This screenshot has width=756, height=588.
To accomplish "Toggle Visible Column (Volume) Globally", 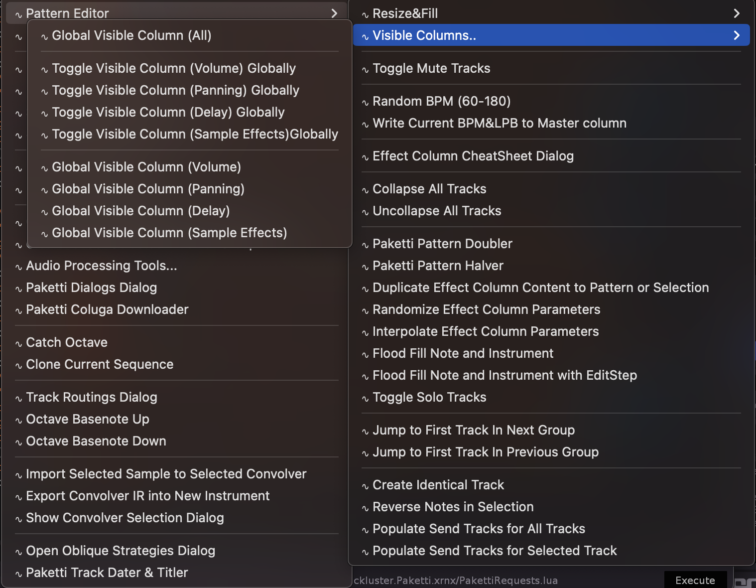I will coord(174,68).
